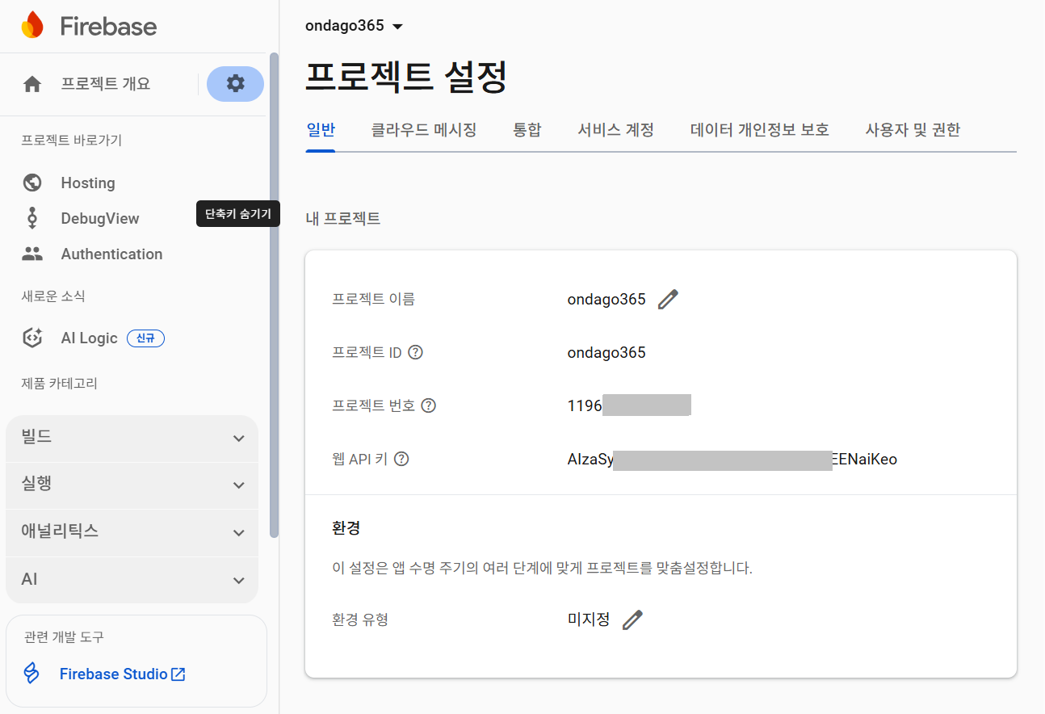Click the 신규 badge beside AI Logic
The image size is (1045, 714).
(x=145, y=338)
